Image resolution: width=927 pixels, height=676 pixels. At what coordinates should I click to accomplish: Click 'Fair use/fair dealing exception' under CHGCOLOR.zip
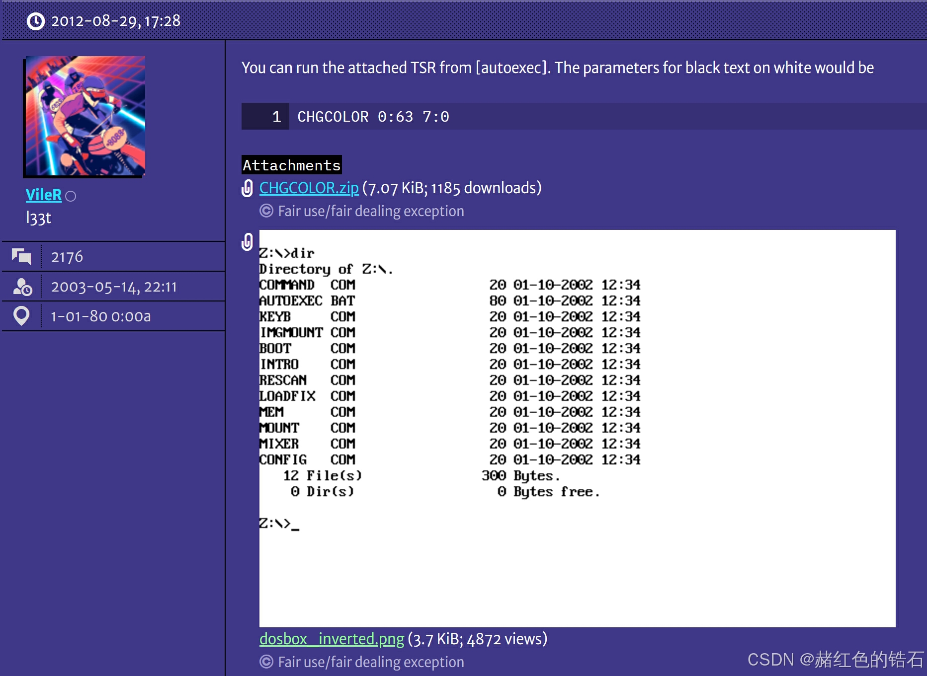coord(371,211)
